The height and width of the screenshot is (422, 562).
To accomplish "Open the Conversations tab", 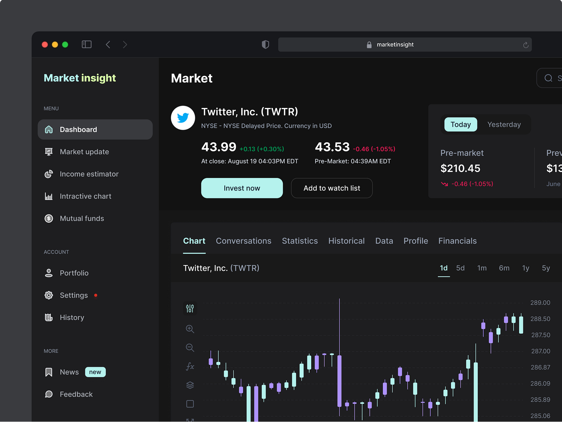I will point(243,241).
